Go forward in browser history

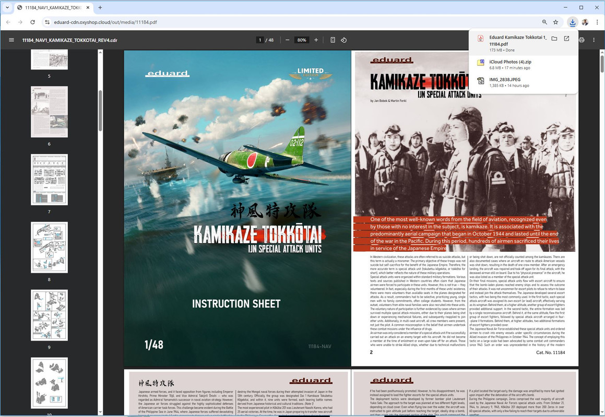(20, 22)
